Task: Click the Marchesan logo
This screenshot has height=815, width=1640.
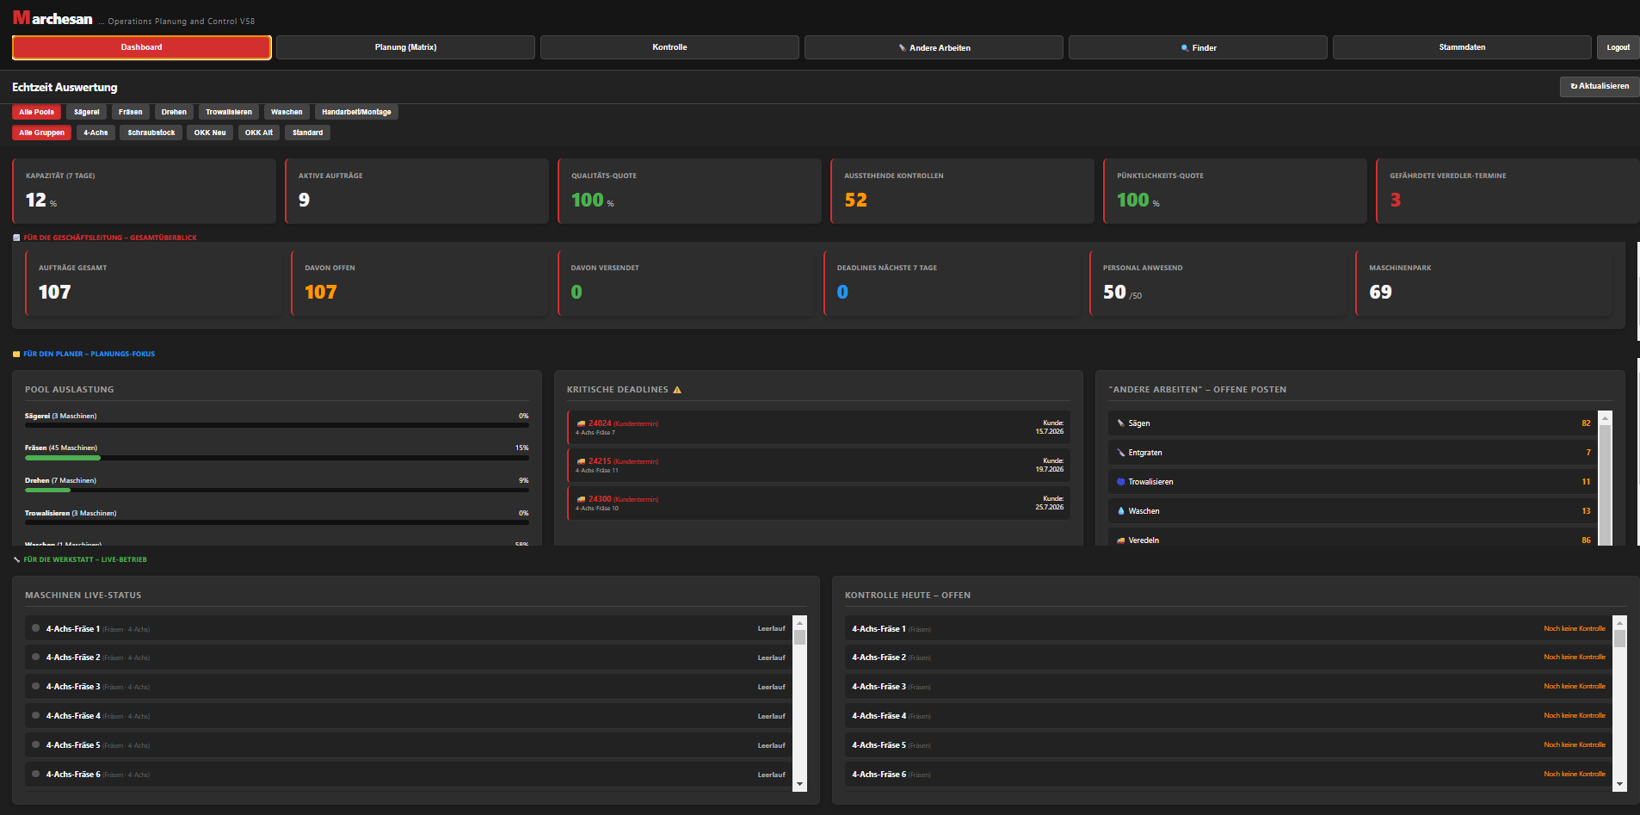Action: [52, 18]
